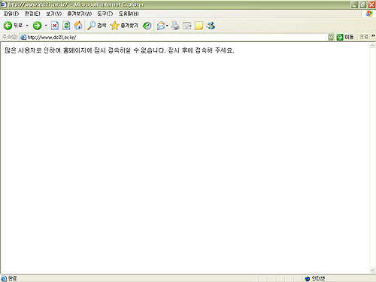This screenshot has height=282, width=376.
Task: Click the IE icon in title bar
Action: pyautogui.click(x=4, y=5)
